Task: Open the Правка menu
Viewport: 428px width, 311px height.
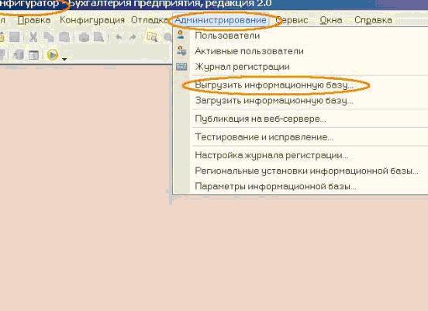Action: (x=34, y=20)
